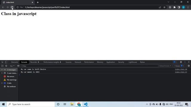Focus the console Filter field
This screenshot has width=191, height=107.
tap(90, 66)
